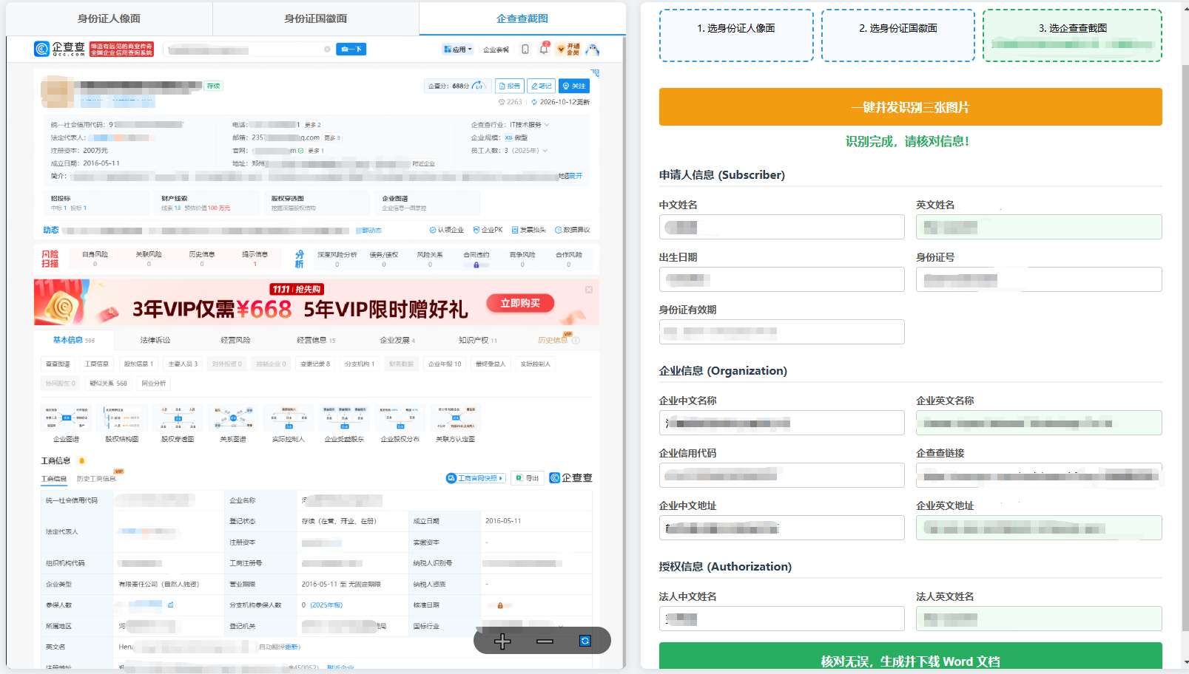Click the 关注 button in the preview
This screenshot has width=1189, height=674.
click(574, 86)
